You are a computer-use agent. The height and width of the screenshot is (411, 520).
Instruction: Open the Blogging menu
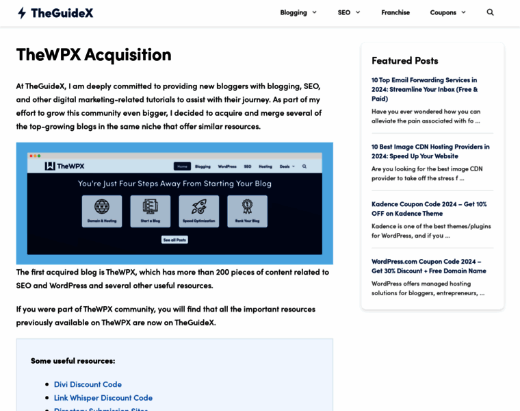point(294,12)
